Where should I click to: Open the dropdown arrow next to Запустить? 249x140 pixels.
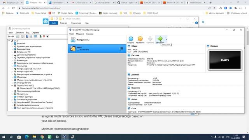pos(166,40)
